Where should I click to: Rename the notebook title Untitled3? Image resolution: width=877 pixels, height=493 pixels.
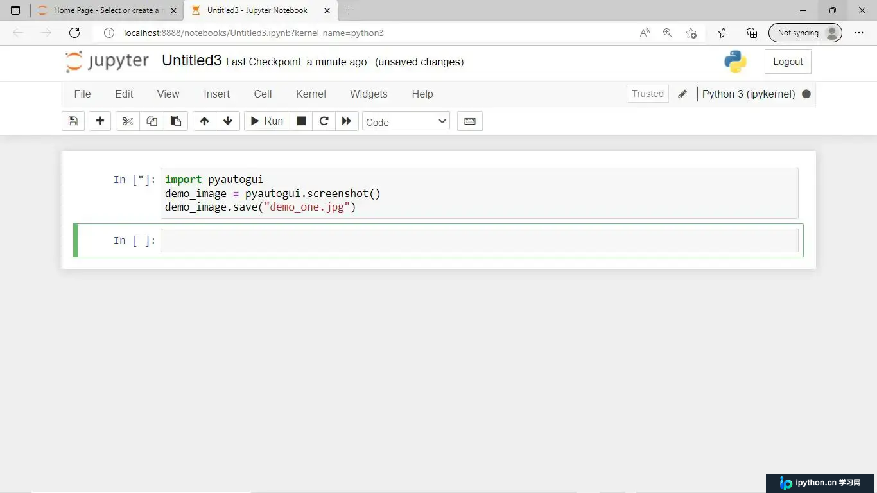pos(191,60)
